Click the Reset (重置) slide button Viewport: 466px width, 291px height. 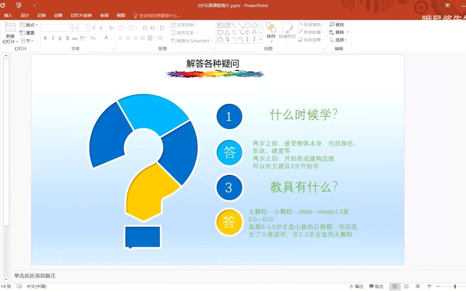point(27,33)
